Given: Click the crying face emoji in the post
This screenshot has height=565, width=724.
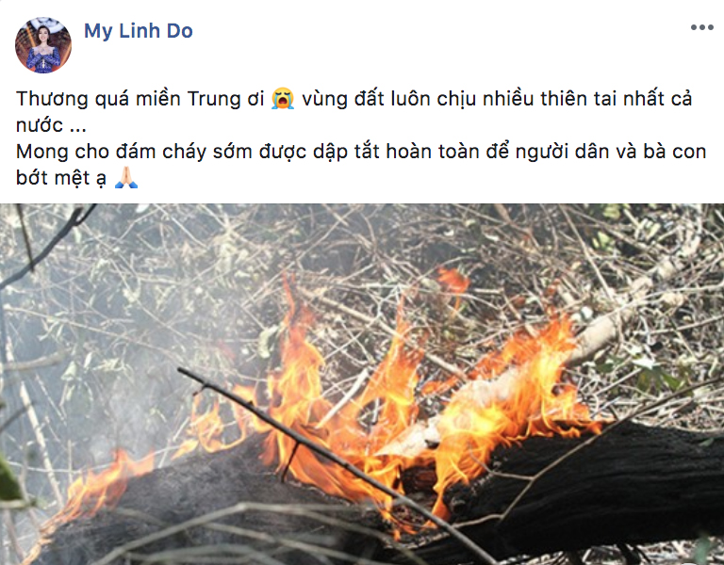Looking at the screenshot, I should coord(283,99).
